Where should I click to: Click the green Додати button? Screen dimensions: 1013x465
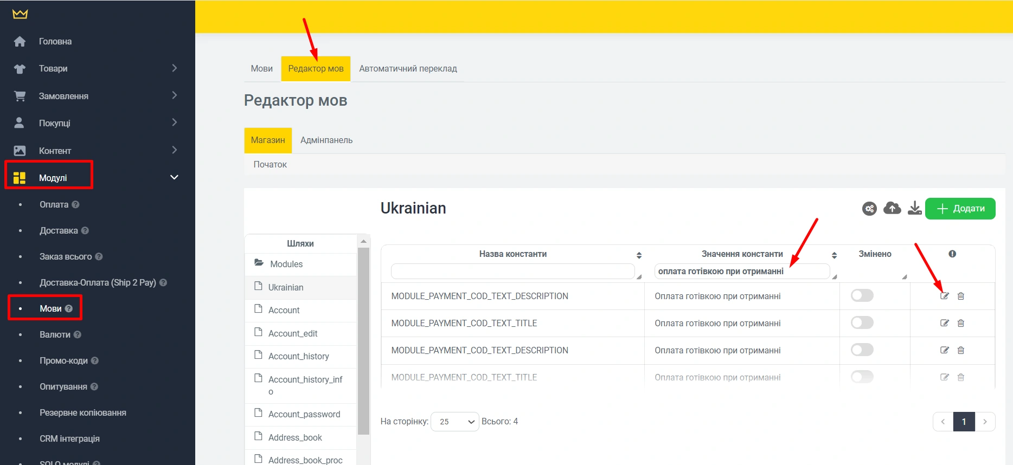(960, 209)
